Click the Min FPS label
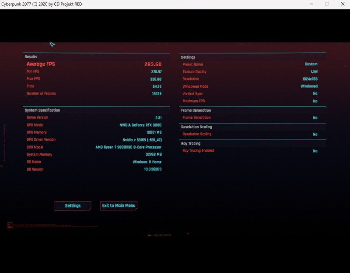The width and height of the screenshot is (350, 273). (33, 71)
